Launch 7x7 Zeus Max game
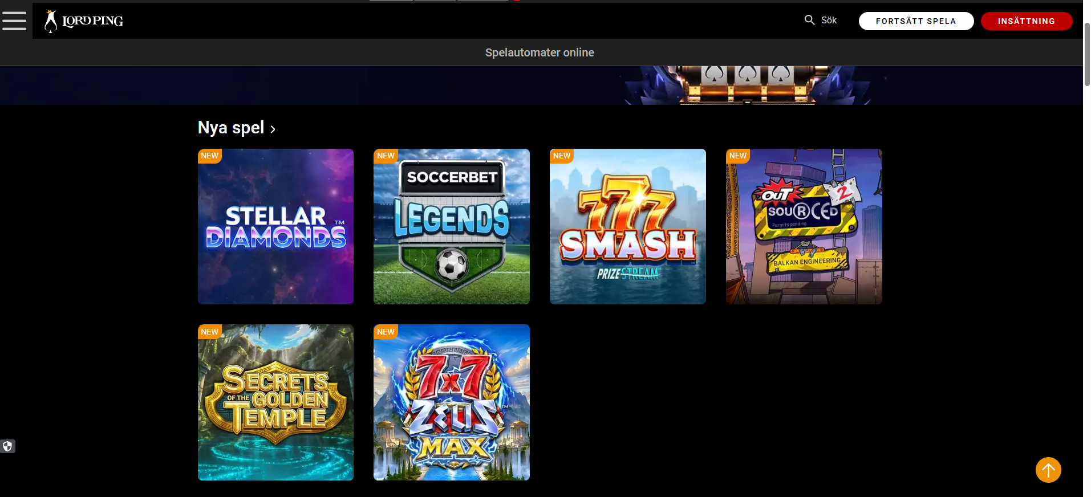The width and height of the screenshot is (1091, 497). pos(452,402)
